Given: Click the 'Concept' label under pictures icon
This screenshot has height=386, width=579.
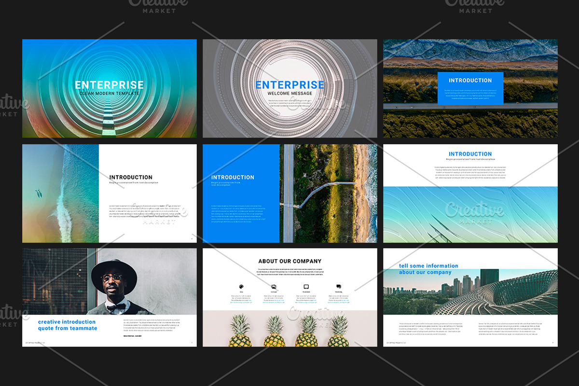Looking at the screenshot, I should [x=274, y=292].
